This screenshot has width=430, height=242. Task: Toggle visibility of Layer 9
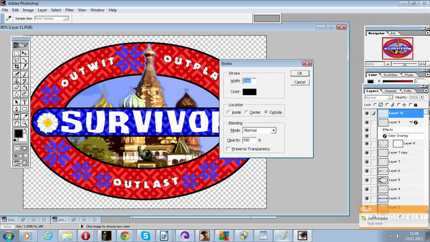367,123
